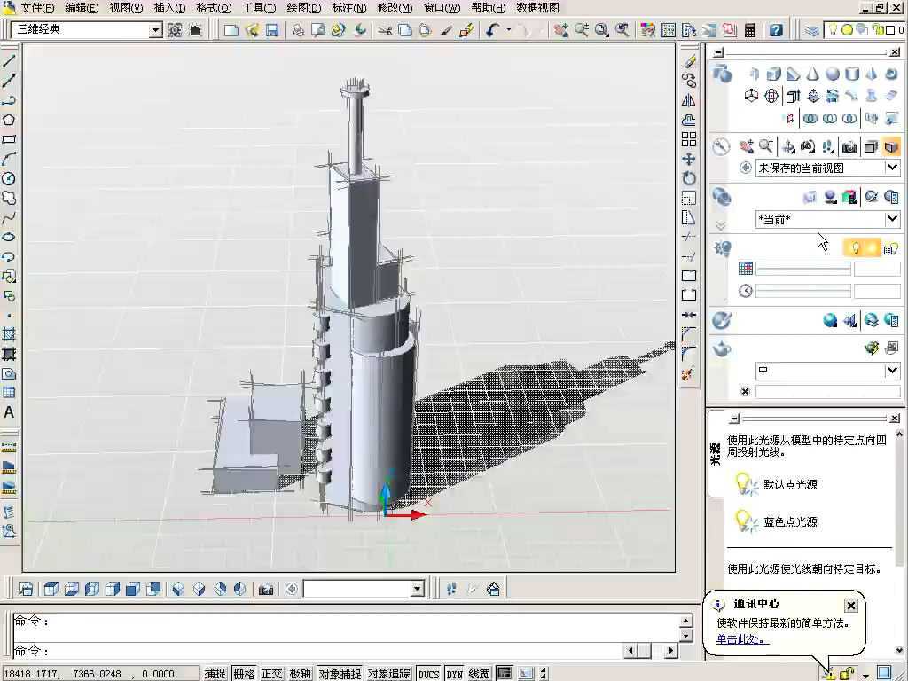The image size is (908, 681).
Task: Click the 单击此处 link in 通讯中心 balloon
Action: coord(742,639)
